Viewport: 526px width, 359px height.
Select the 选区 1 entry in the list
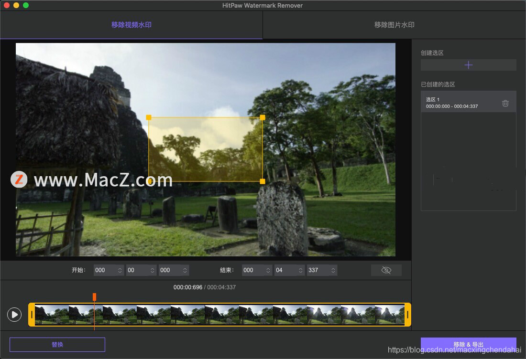tap(468, 103)
